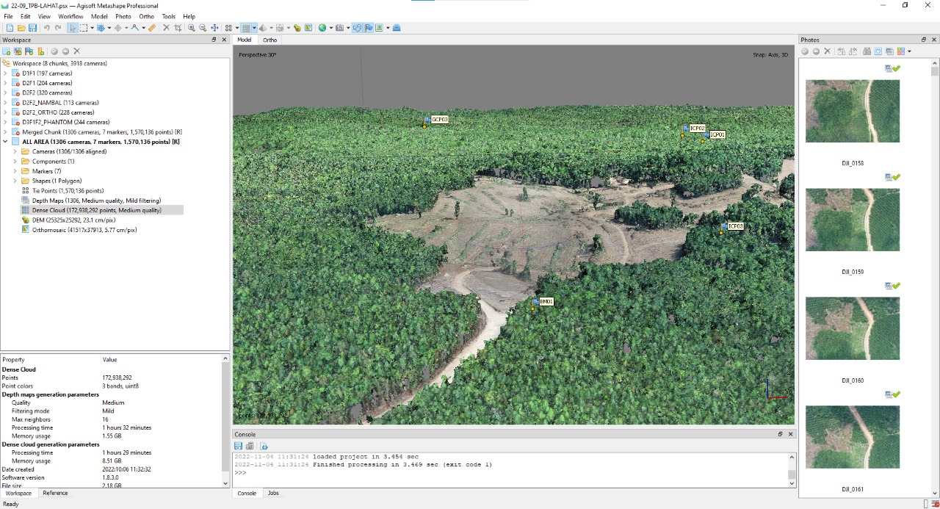Select the DJI_0159 photo thumbnail
940x509 pixels.
(x=852, y=220)
